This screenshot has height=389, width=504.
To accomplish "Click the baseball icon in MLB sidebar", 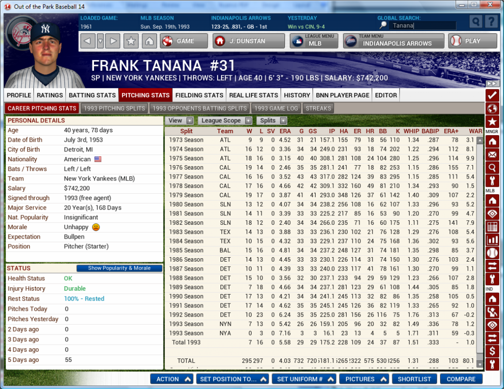I will (492, 253).
